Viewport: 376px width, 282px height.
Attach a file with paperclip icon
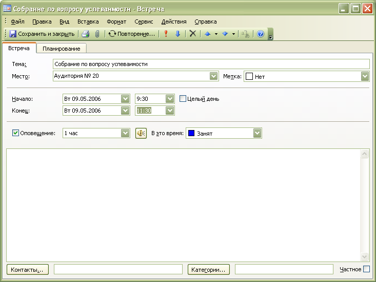pos(97,34)
